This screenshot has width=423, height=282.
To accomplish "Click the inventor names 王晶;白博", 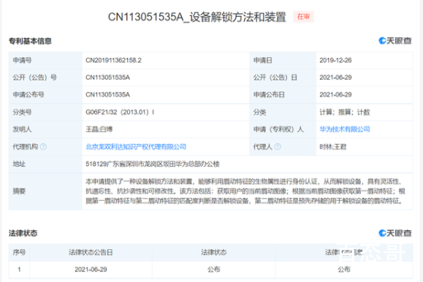I will click(x=99, y=129).
